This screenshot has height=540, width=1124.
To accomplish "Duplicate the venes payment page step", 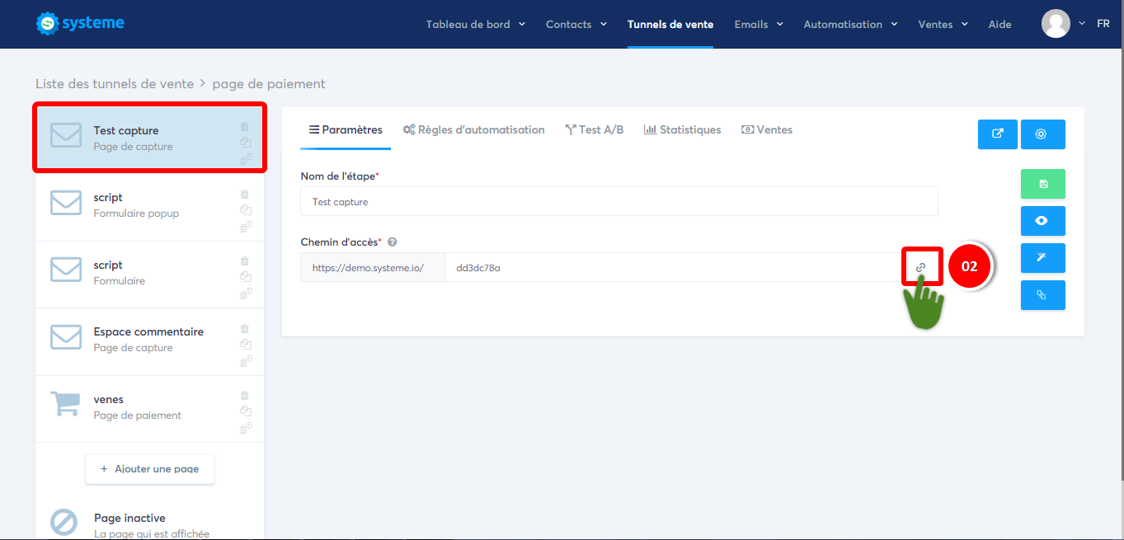I will click(246, 411).
